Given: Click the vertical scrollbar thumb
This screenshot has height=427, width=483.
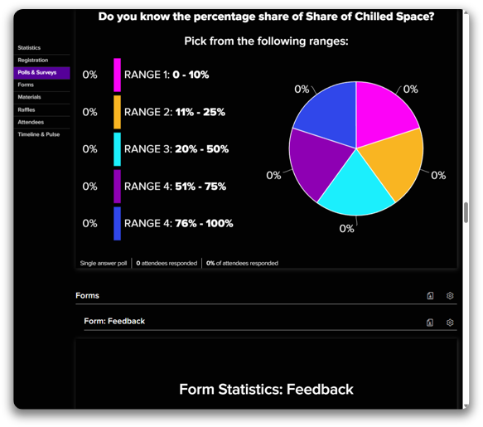Looking at the screenshot, I should [466, 212].
